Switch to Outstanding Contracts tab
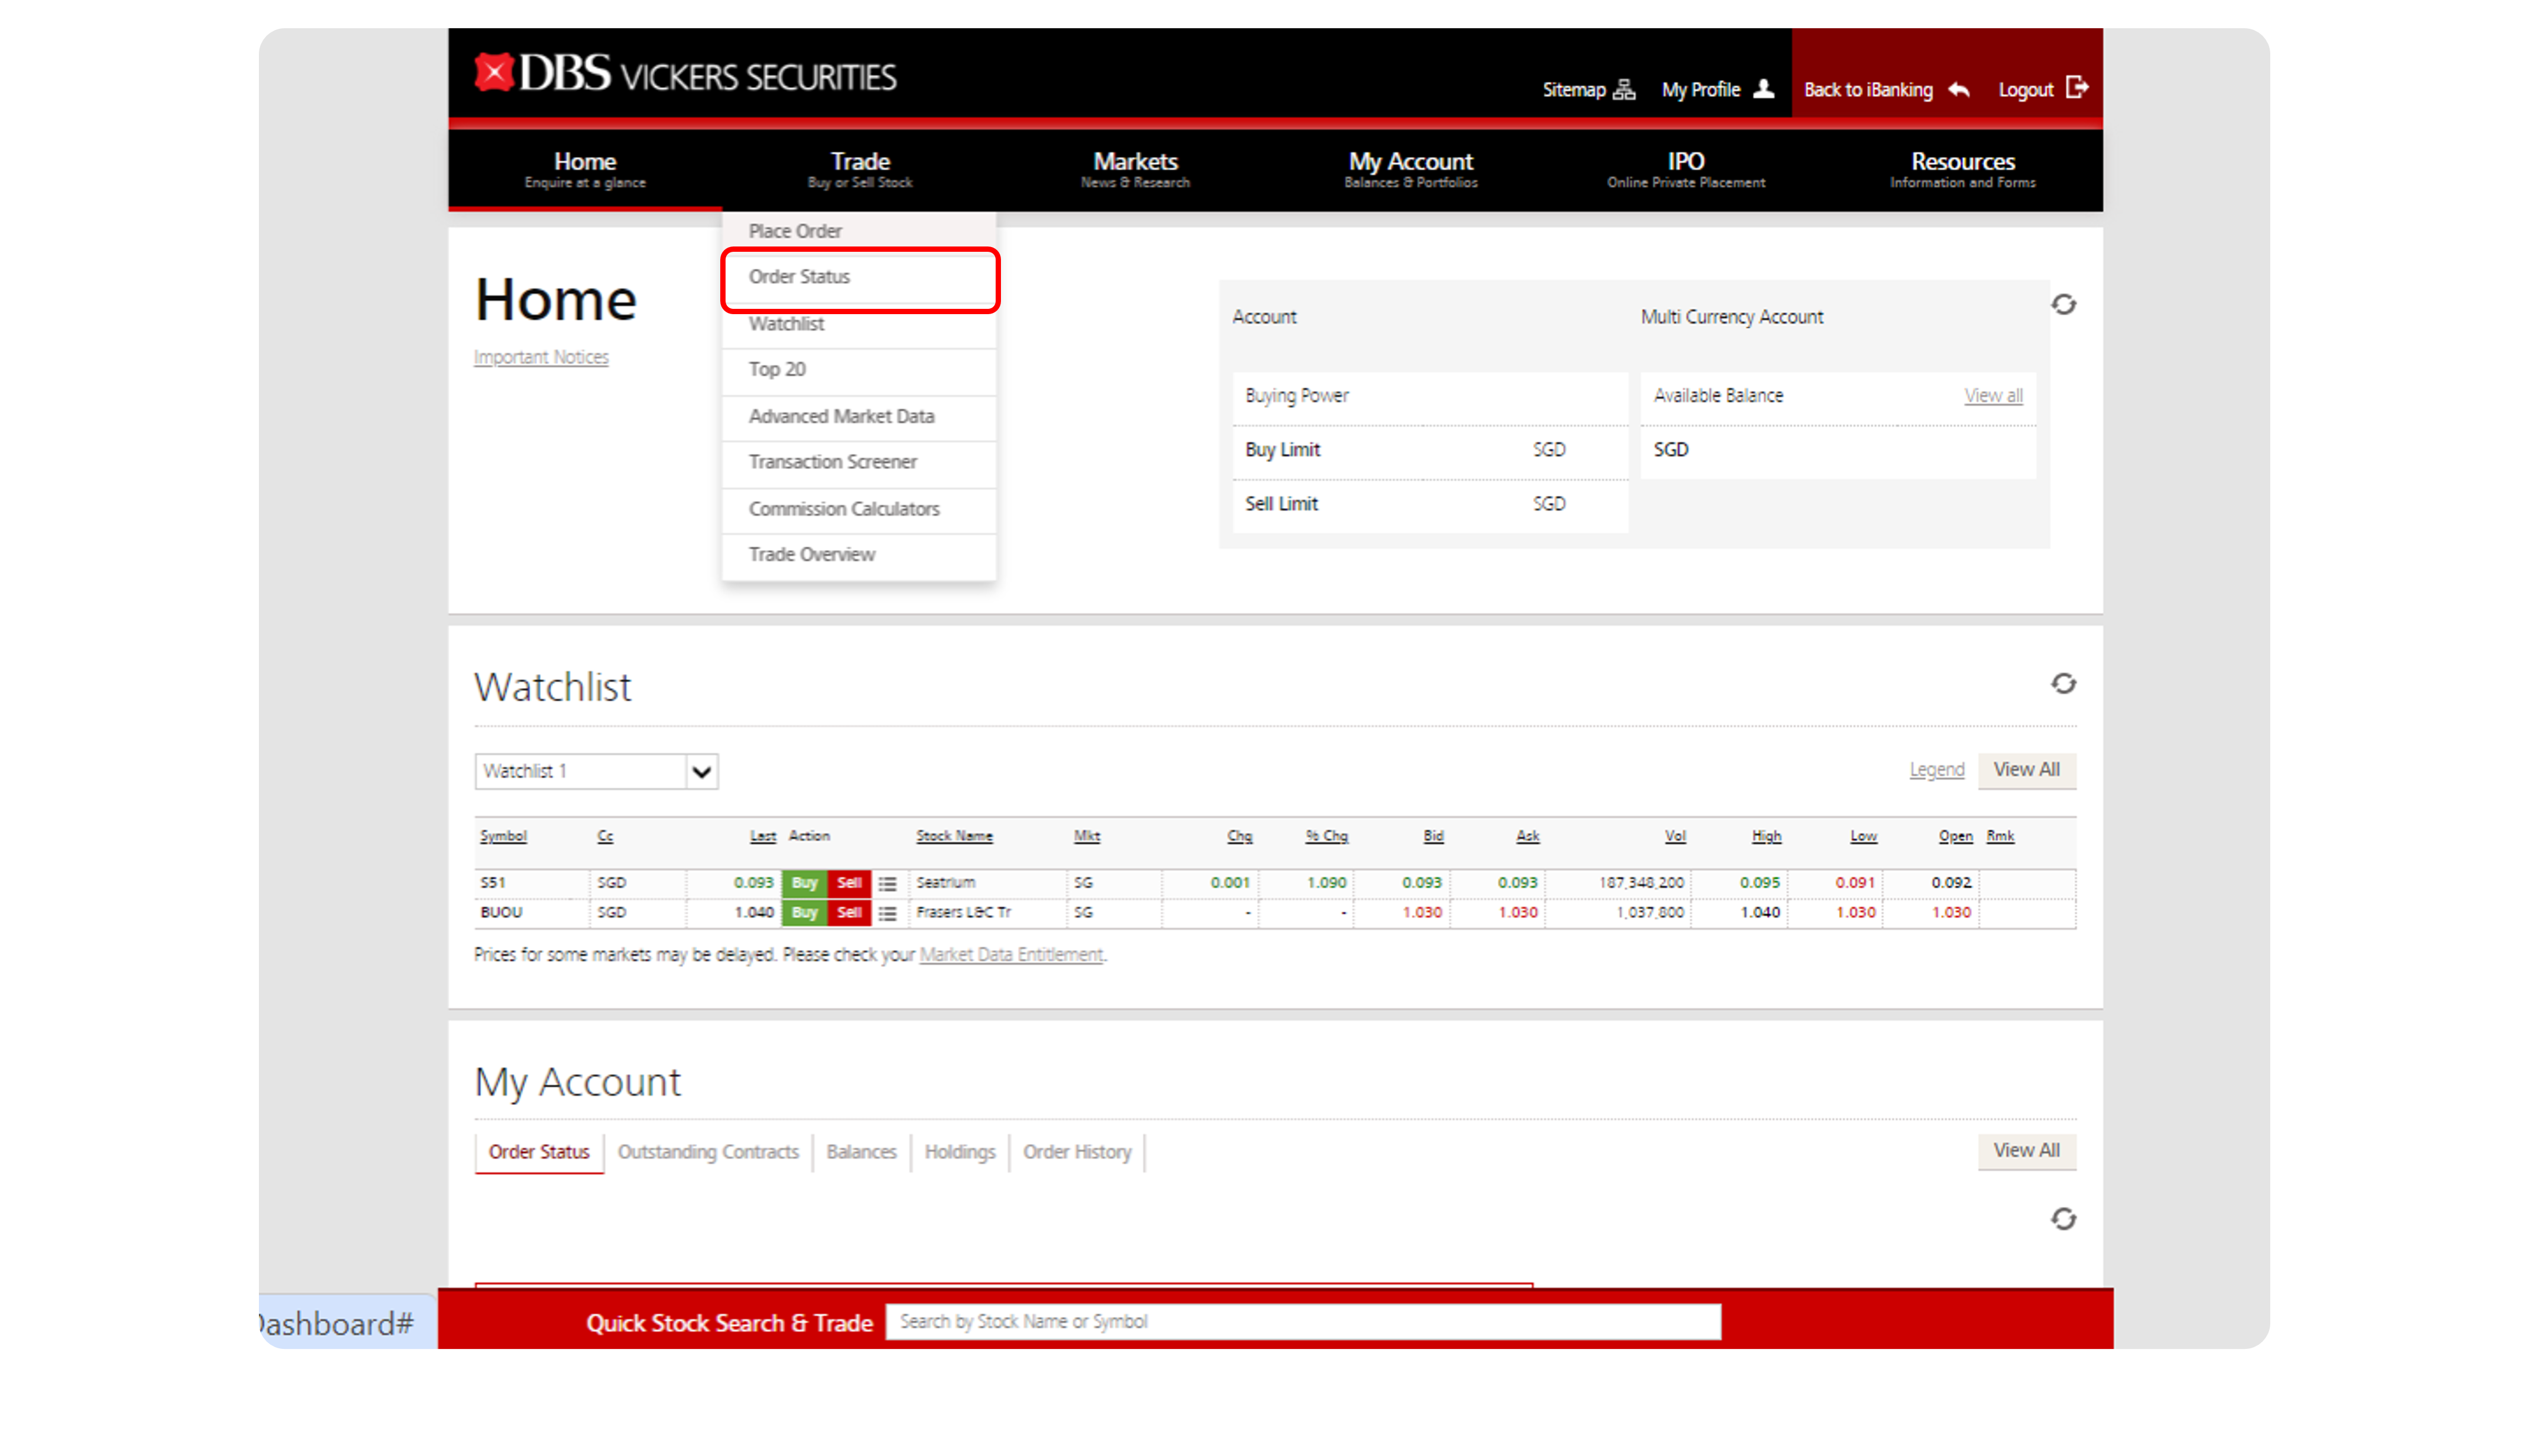2528x1456 pixels. (708, 1153)
